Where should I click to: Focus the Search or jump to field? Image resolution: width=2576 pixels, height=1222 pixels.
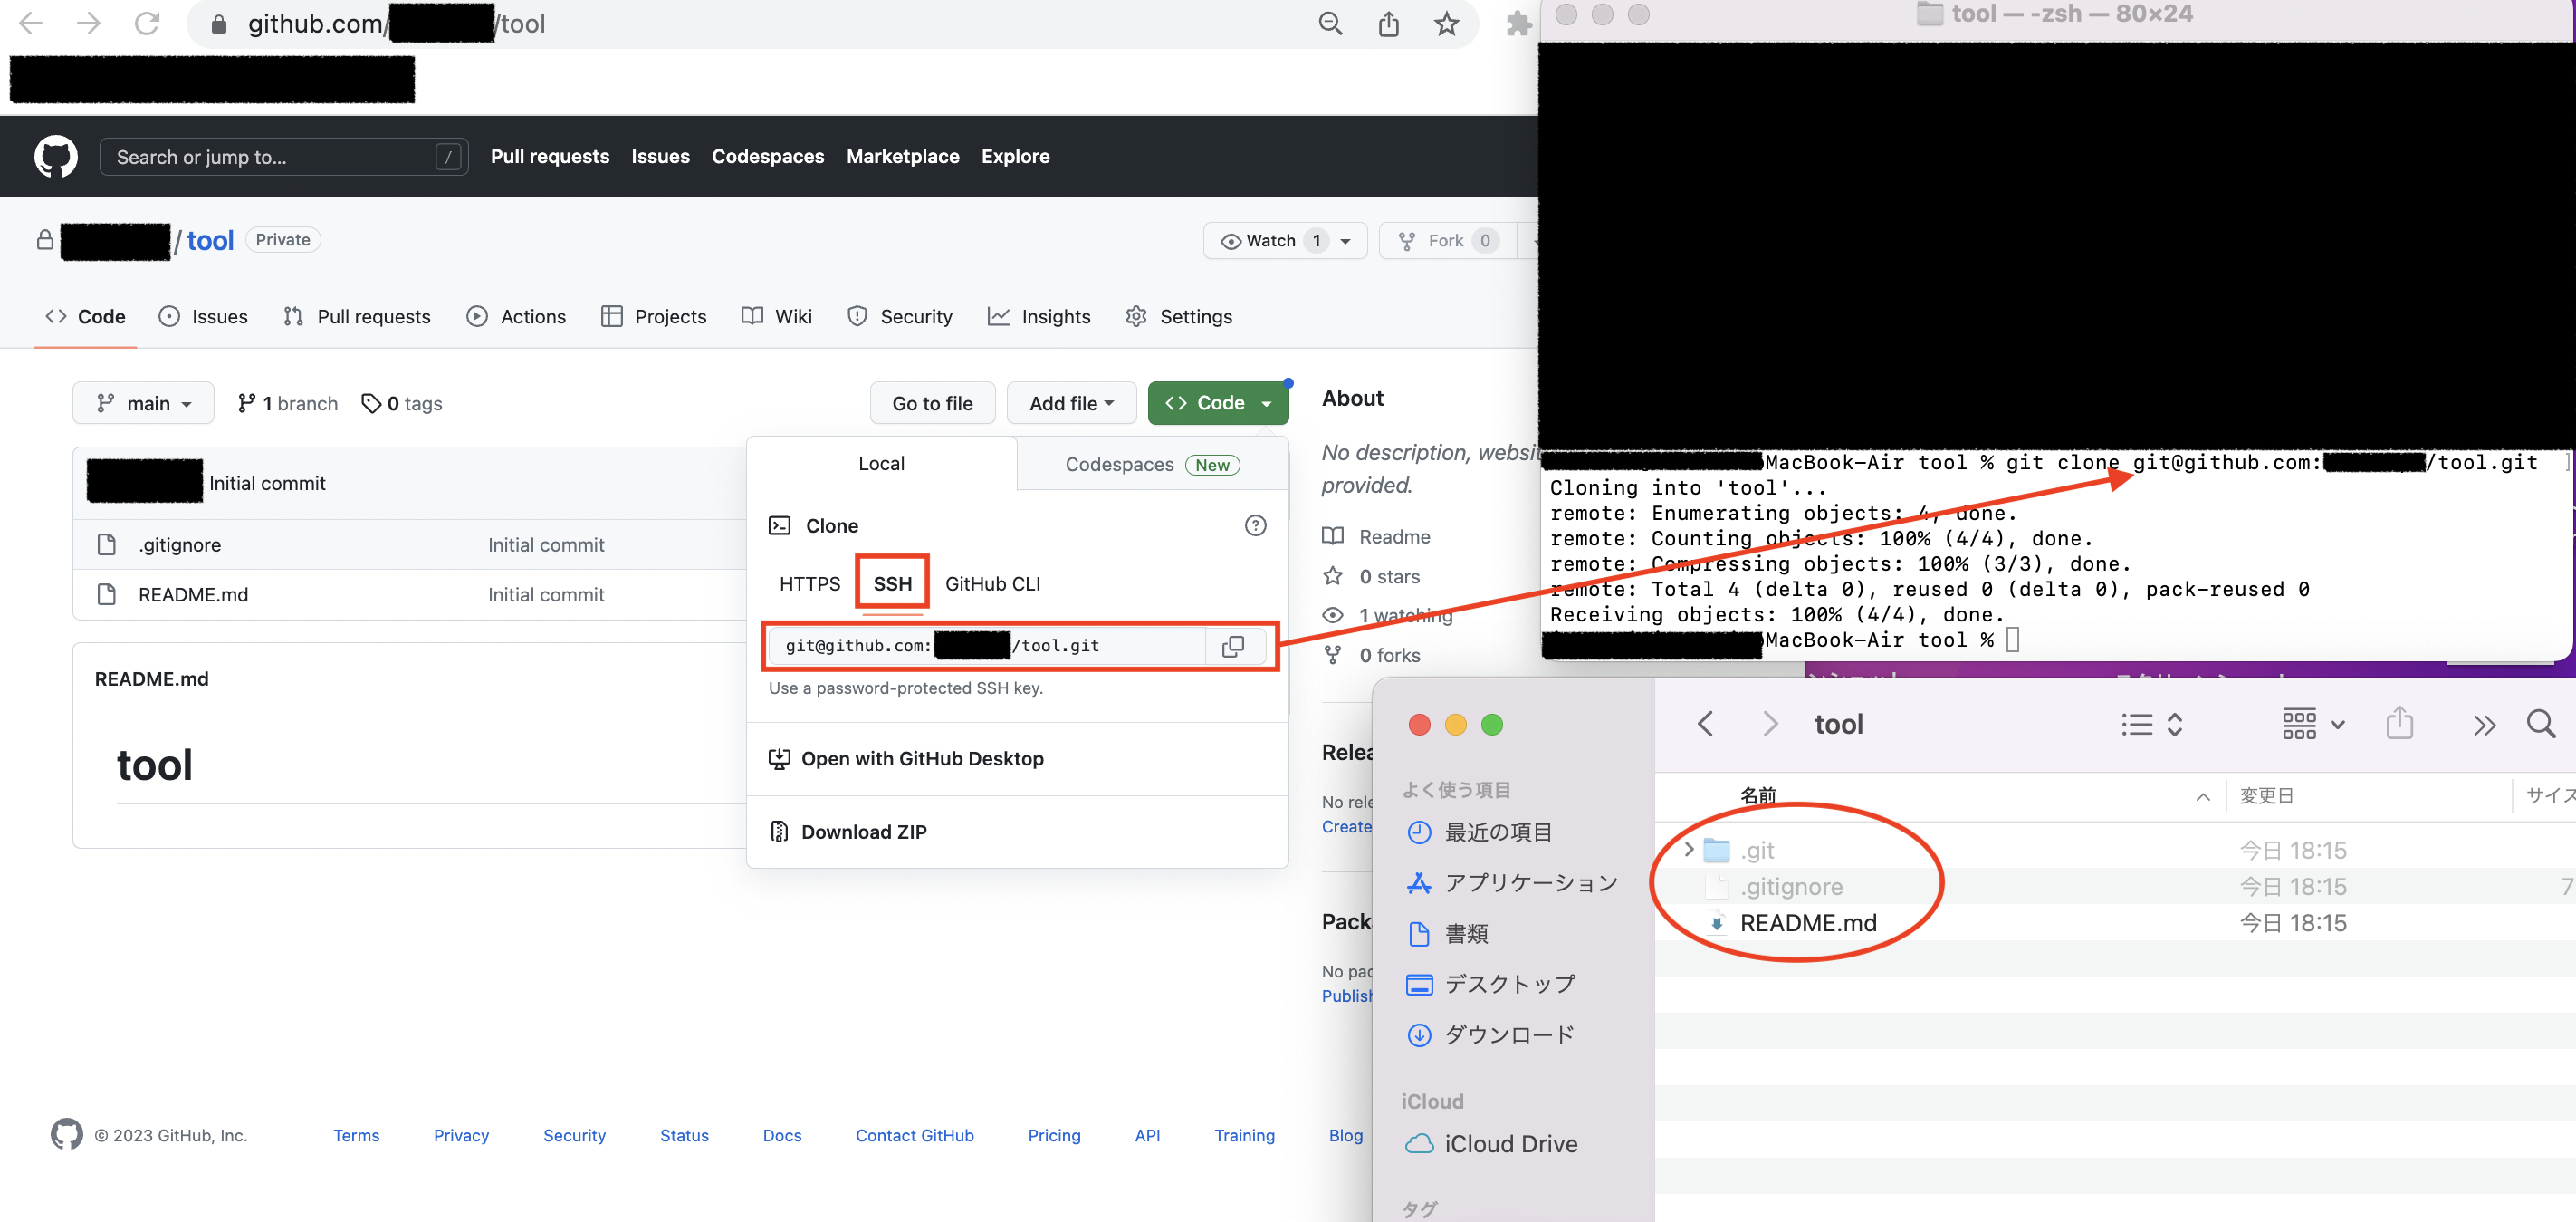(x=270, y=157)
